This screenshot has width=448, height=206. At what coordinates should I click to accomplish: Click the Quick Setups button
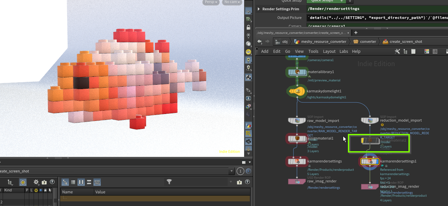(x=326, y=1)
